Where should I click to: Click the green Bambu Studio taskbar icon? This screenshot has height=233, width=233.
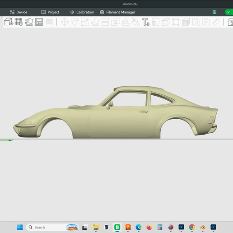pyautogui.click(x=117, y=227)
